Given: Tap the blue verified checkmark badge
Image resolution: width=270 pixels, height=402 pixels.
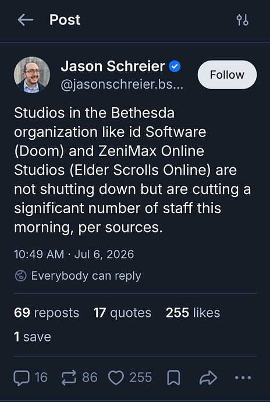Looking at the screenshot, I should tap(175, 66).
